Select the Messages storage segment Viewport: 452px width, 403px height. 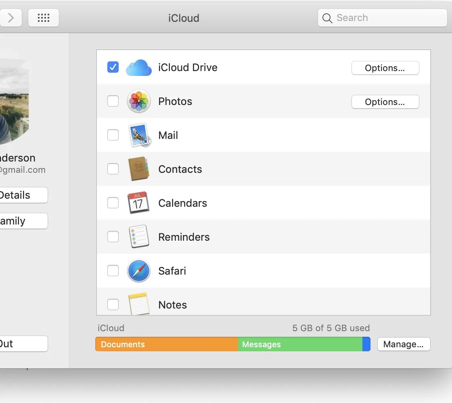[x=300, y=344]
